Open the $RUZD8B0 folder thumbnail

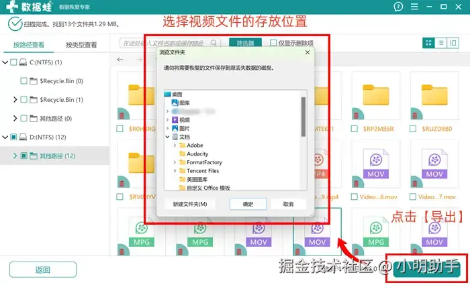(434, 95)
